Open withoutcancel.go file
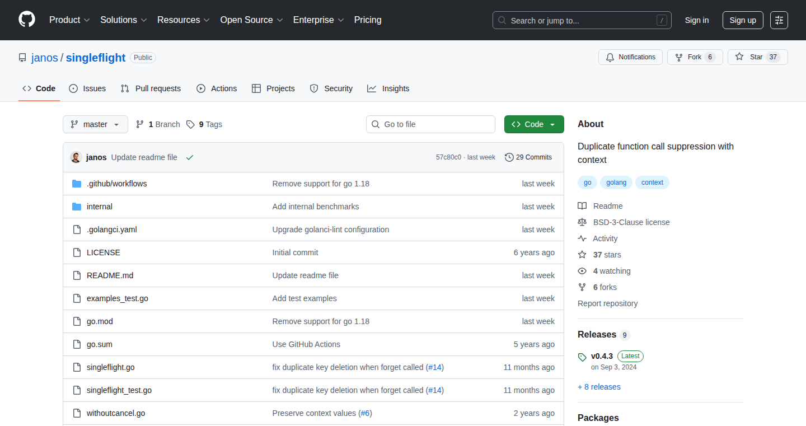The height and width of the screenshot is (426, 806). point(116,413)
